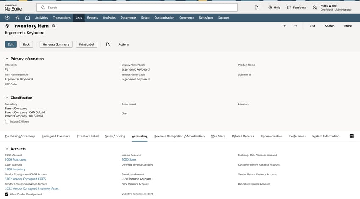Toggle the subtab layout icon at right
360x199 pixels.
[351, 136]
